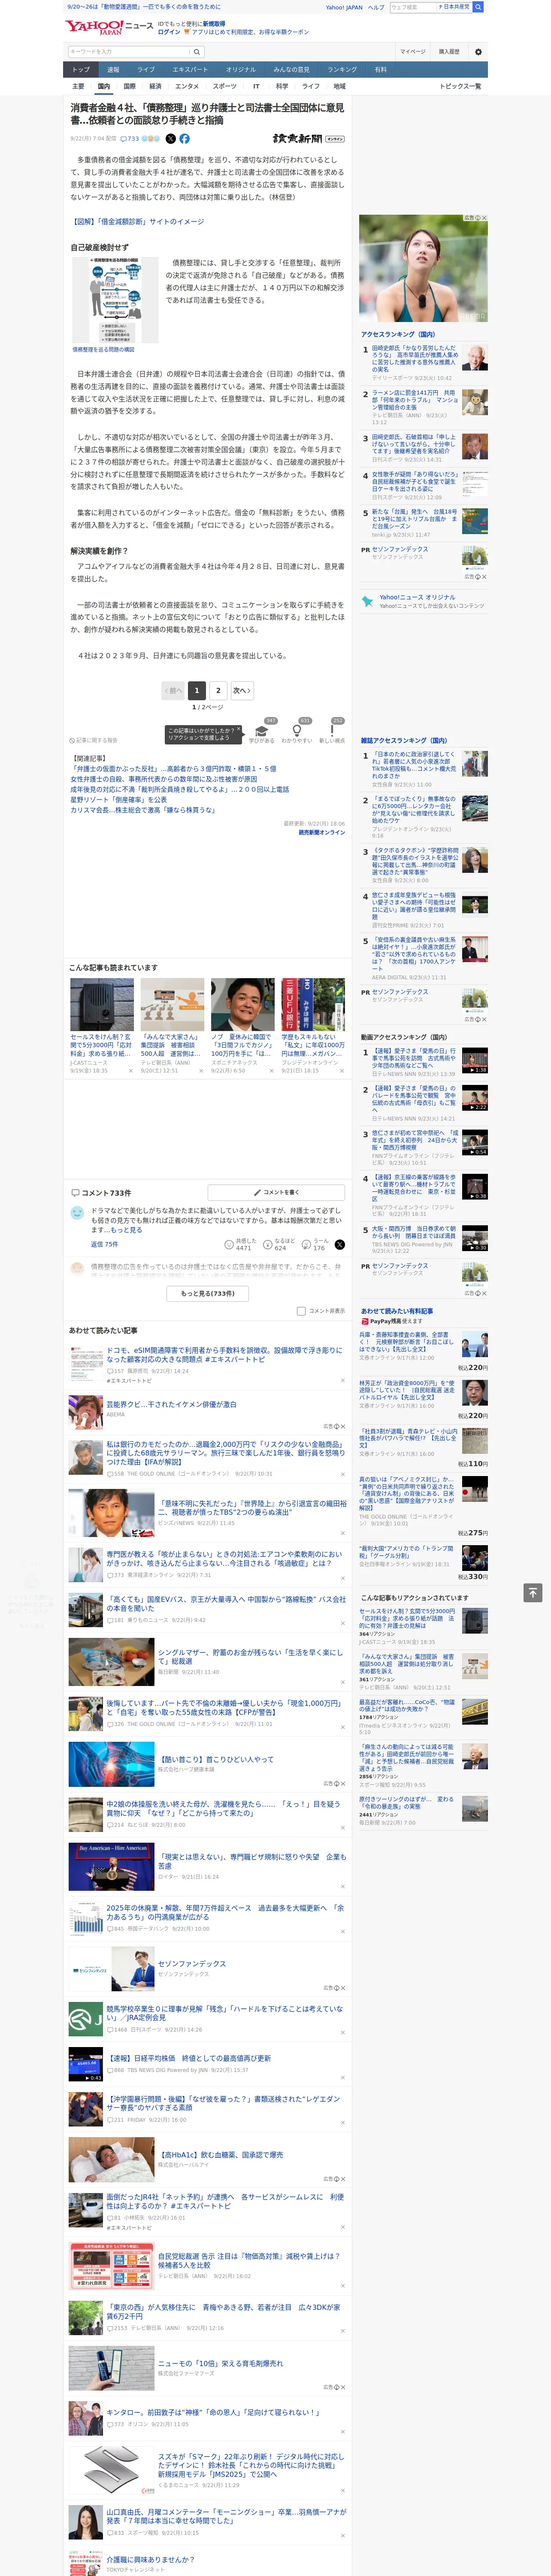Click なるほど reaction on comment
Viewport: 551px width, 2576px height.
280,1244
